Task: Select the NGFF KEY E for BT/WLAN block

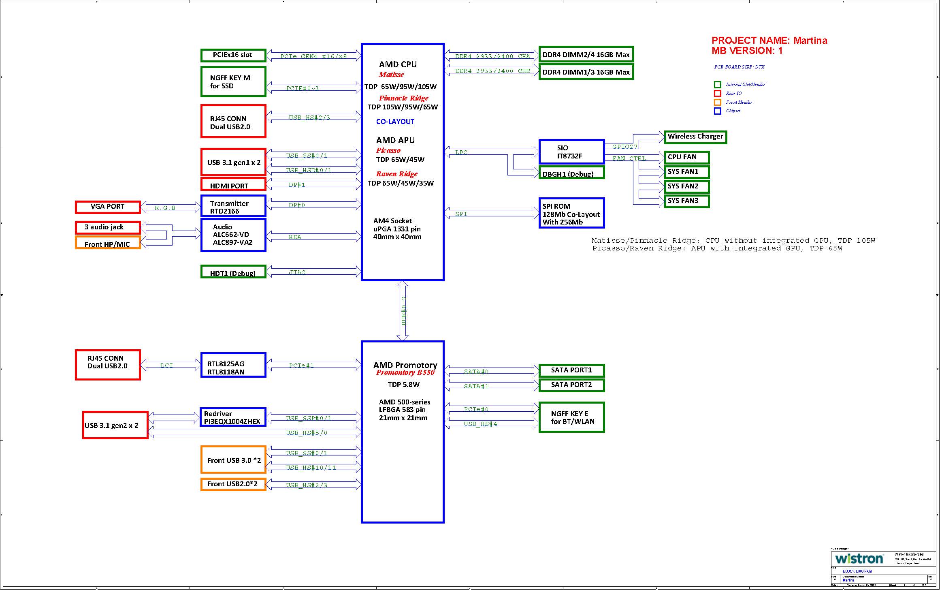Action: tap(571, 417)
